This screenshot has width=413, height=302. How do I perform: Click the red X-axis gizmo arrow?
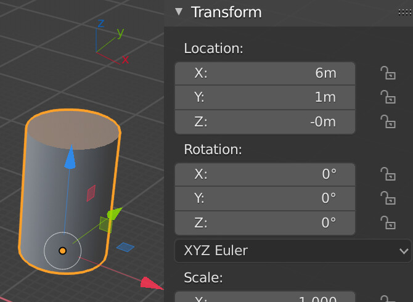click(x=151, y=284)
